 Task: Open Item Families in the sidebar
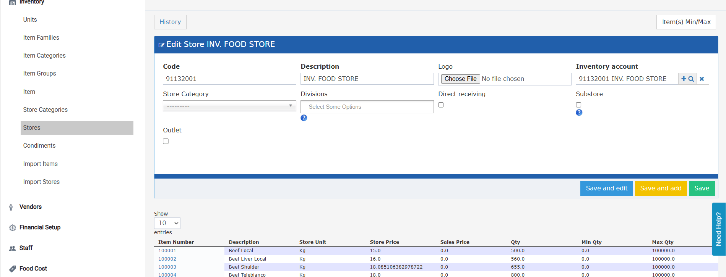point(41,38)
